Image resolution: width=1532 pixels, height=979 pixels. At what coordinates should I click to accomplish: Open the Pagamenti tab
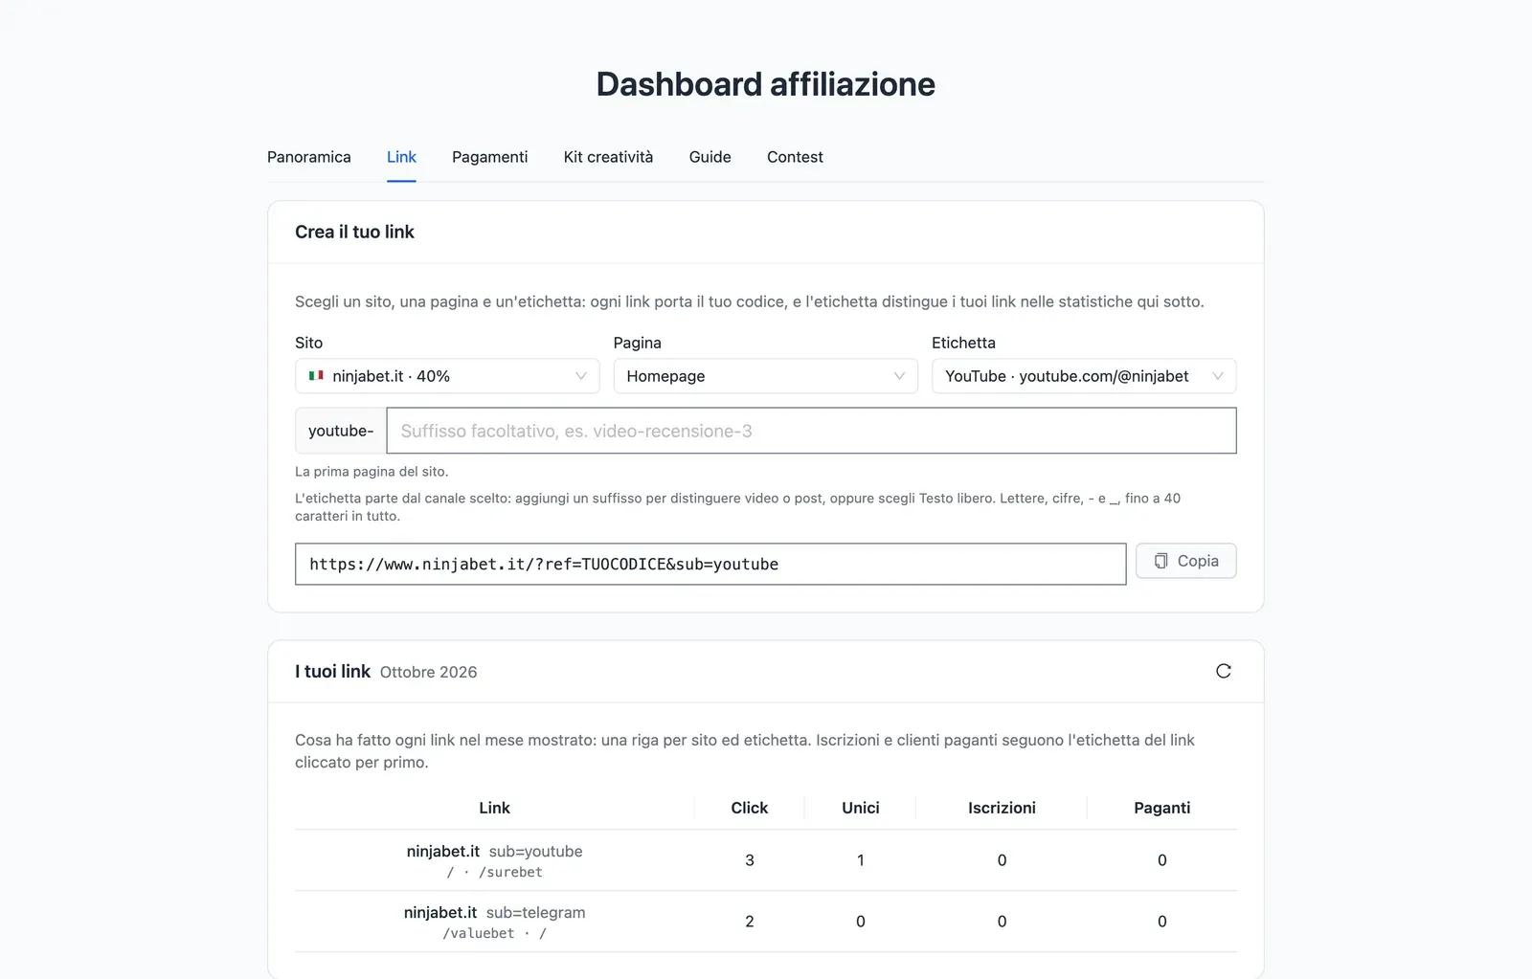coord(489,157)
